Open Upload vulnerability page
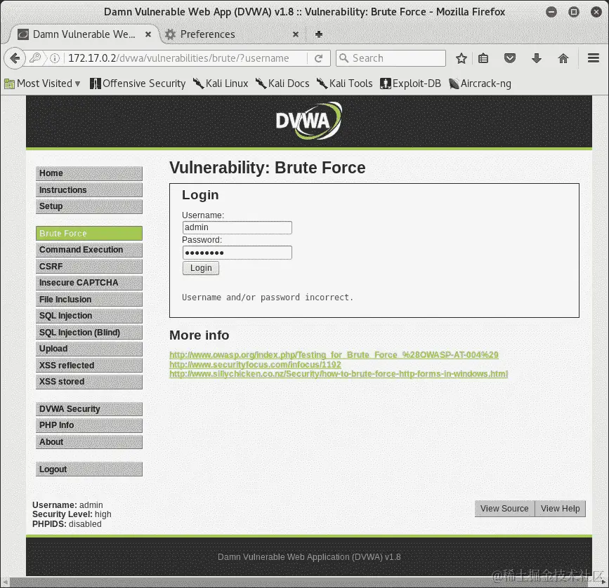 tap(89, 349)
